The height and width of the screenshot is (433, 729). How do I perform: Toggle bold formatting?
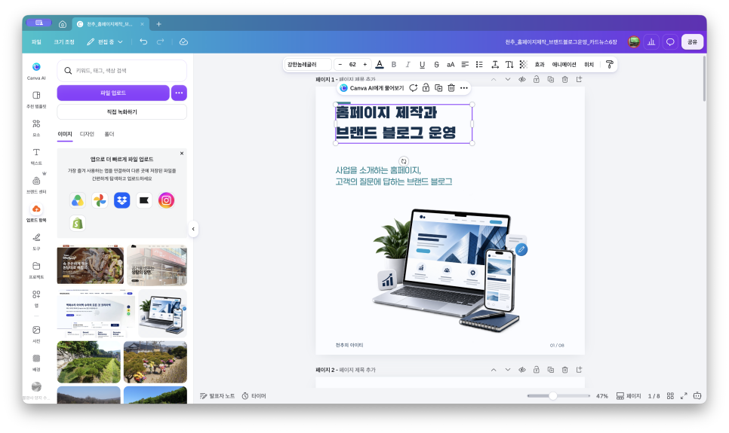coord(394,65)
